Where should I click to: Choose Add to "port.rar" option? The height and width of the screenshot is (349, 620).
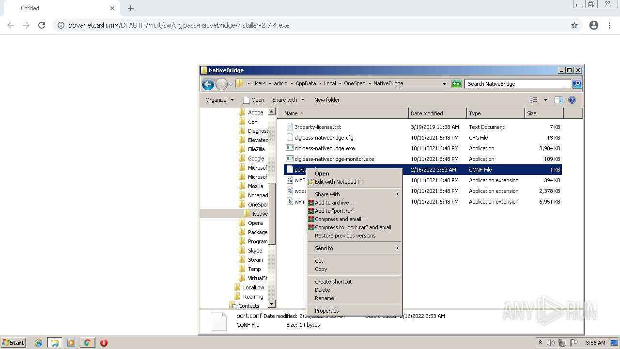tap(355, 211)
